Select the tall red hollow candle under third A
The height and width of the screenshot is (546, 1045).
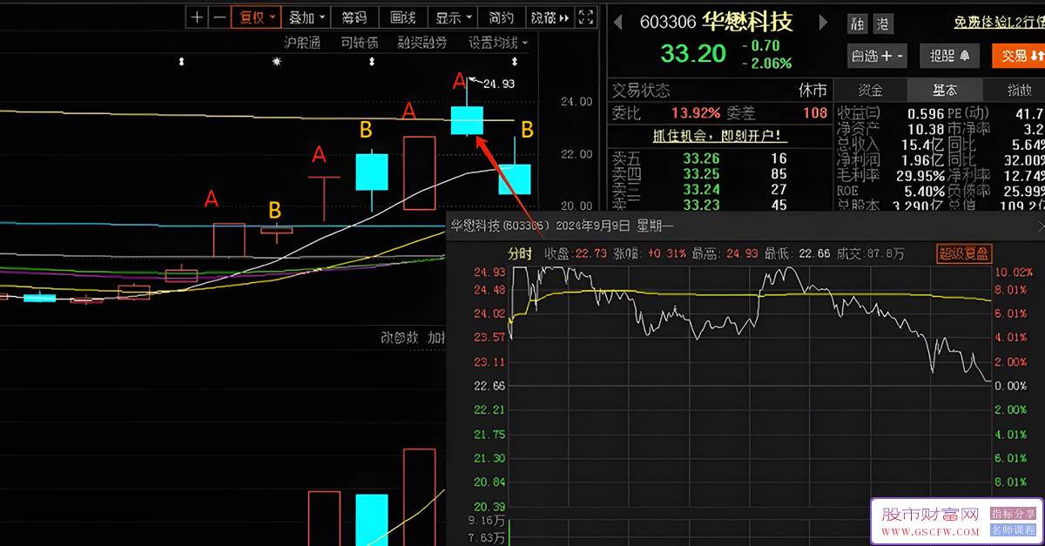pos(419,173)
